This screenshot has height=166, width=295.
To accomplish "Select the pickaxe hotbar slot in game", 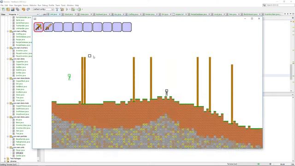I will click(39, 27).
